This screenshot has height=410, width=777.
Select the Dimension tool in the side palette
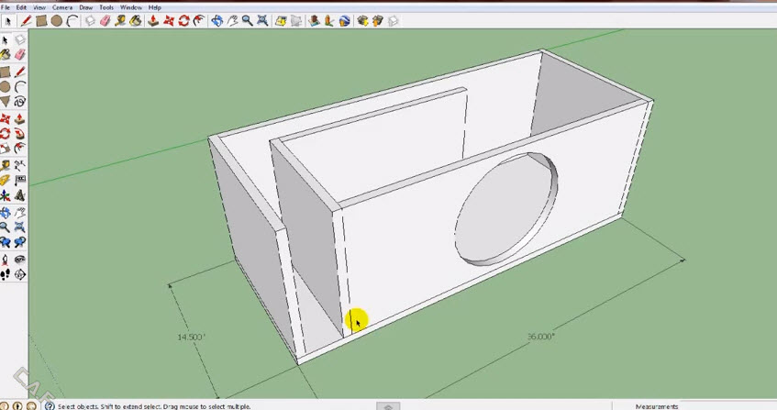(x=20, y=165)
